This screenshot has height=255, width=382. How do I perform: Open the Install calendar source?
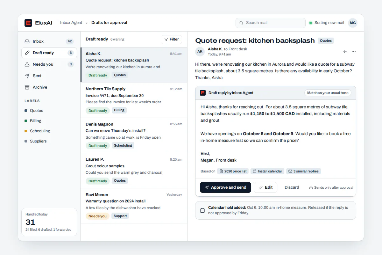267,171
